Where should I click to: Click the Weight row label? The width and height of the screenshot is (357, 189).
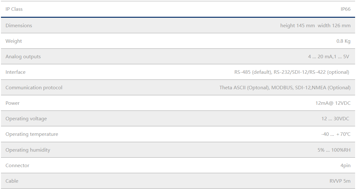pyautogui.click(x=14, y=41)
